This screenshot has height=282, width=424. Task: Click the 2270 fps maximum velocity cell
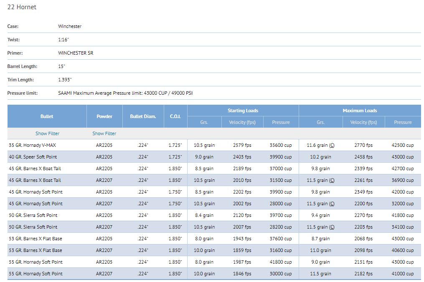click(363, 215)
